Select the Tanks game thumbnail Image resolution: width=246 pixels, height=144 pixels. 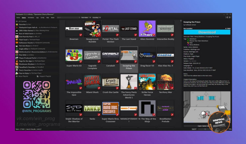[x=92, y=108]
